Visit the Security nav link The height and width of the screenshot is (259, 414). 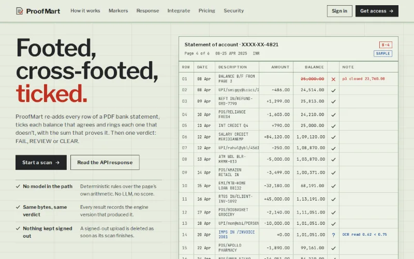(234, 11)
